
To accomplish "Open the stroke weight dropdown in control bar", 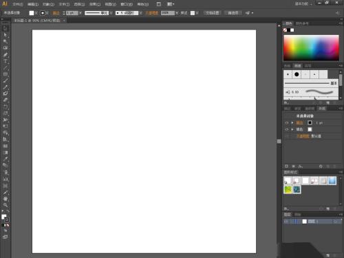I will pyautogui.click(x=80, y=13).
